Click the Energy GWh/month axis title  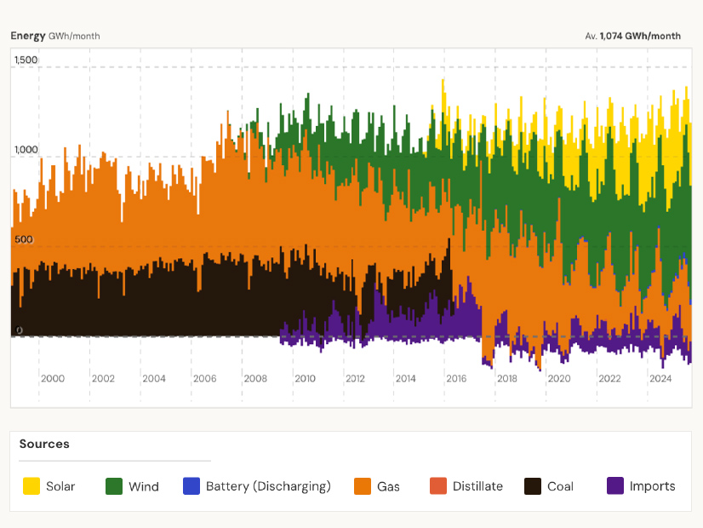tap(55, 36)
